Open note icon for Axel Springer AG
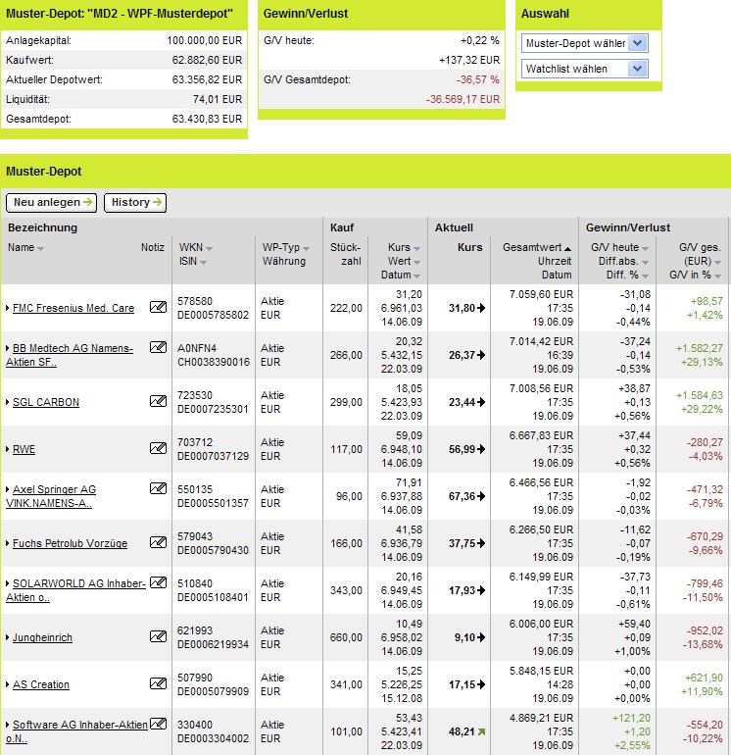731x755 pixels. (x=158, y=488)
